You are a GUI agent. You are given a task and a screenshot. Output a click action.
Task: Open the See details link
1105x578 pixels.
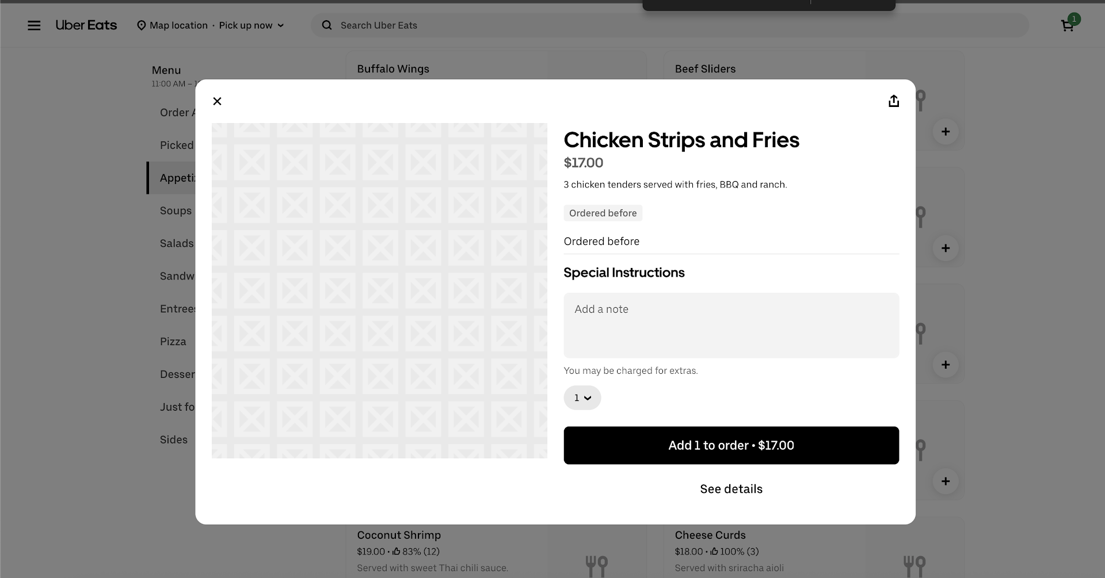point(731,489)
